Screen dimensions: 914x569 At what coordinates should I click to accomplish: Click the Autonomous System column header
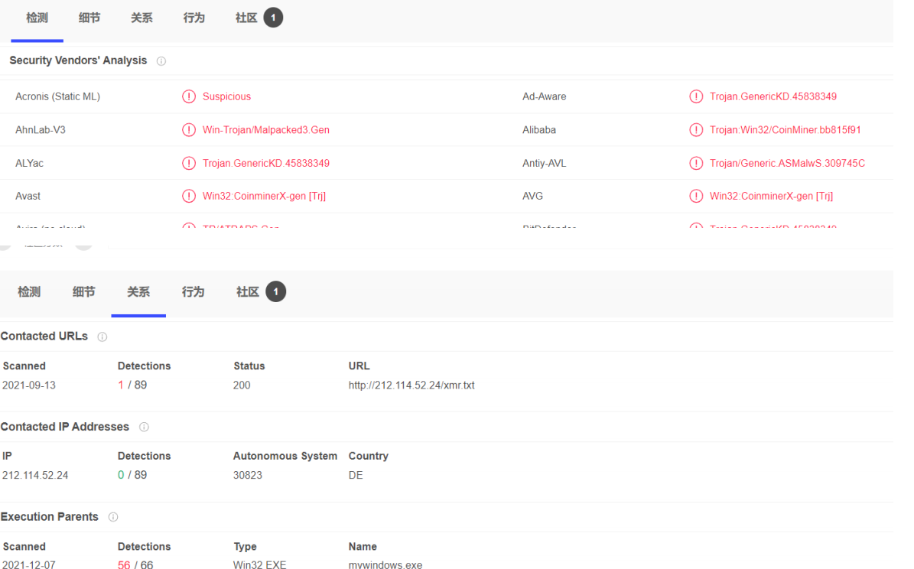(x=285, y=456)
